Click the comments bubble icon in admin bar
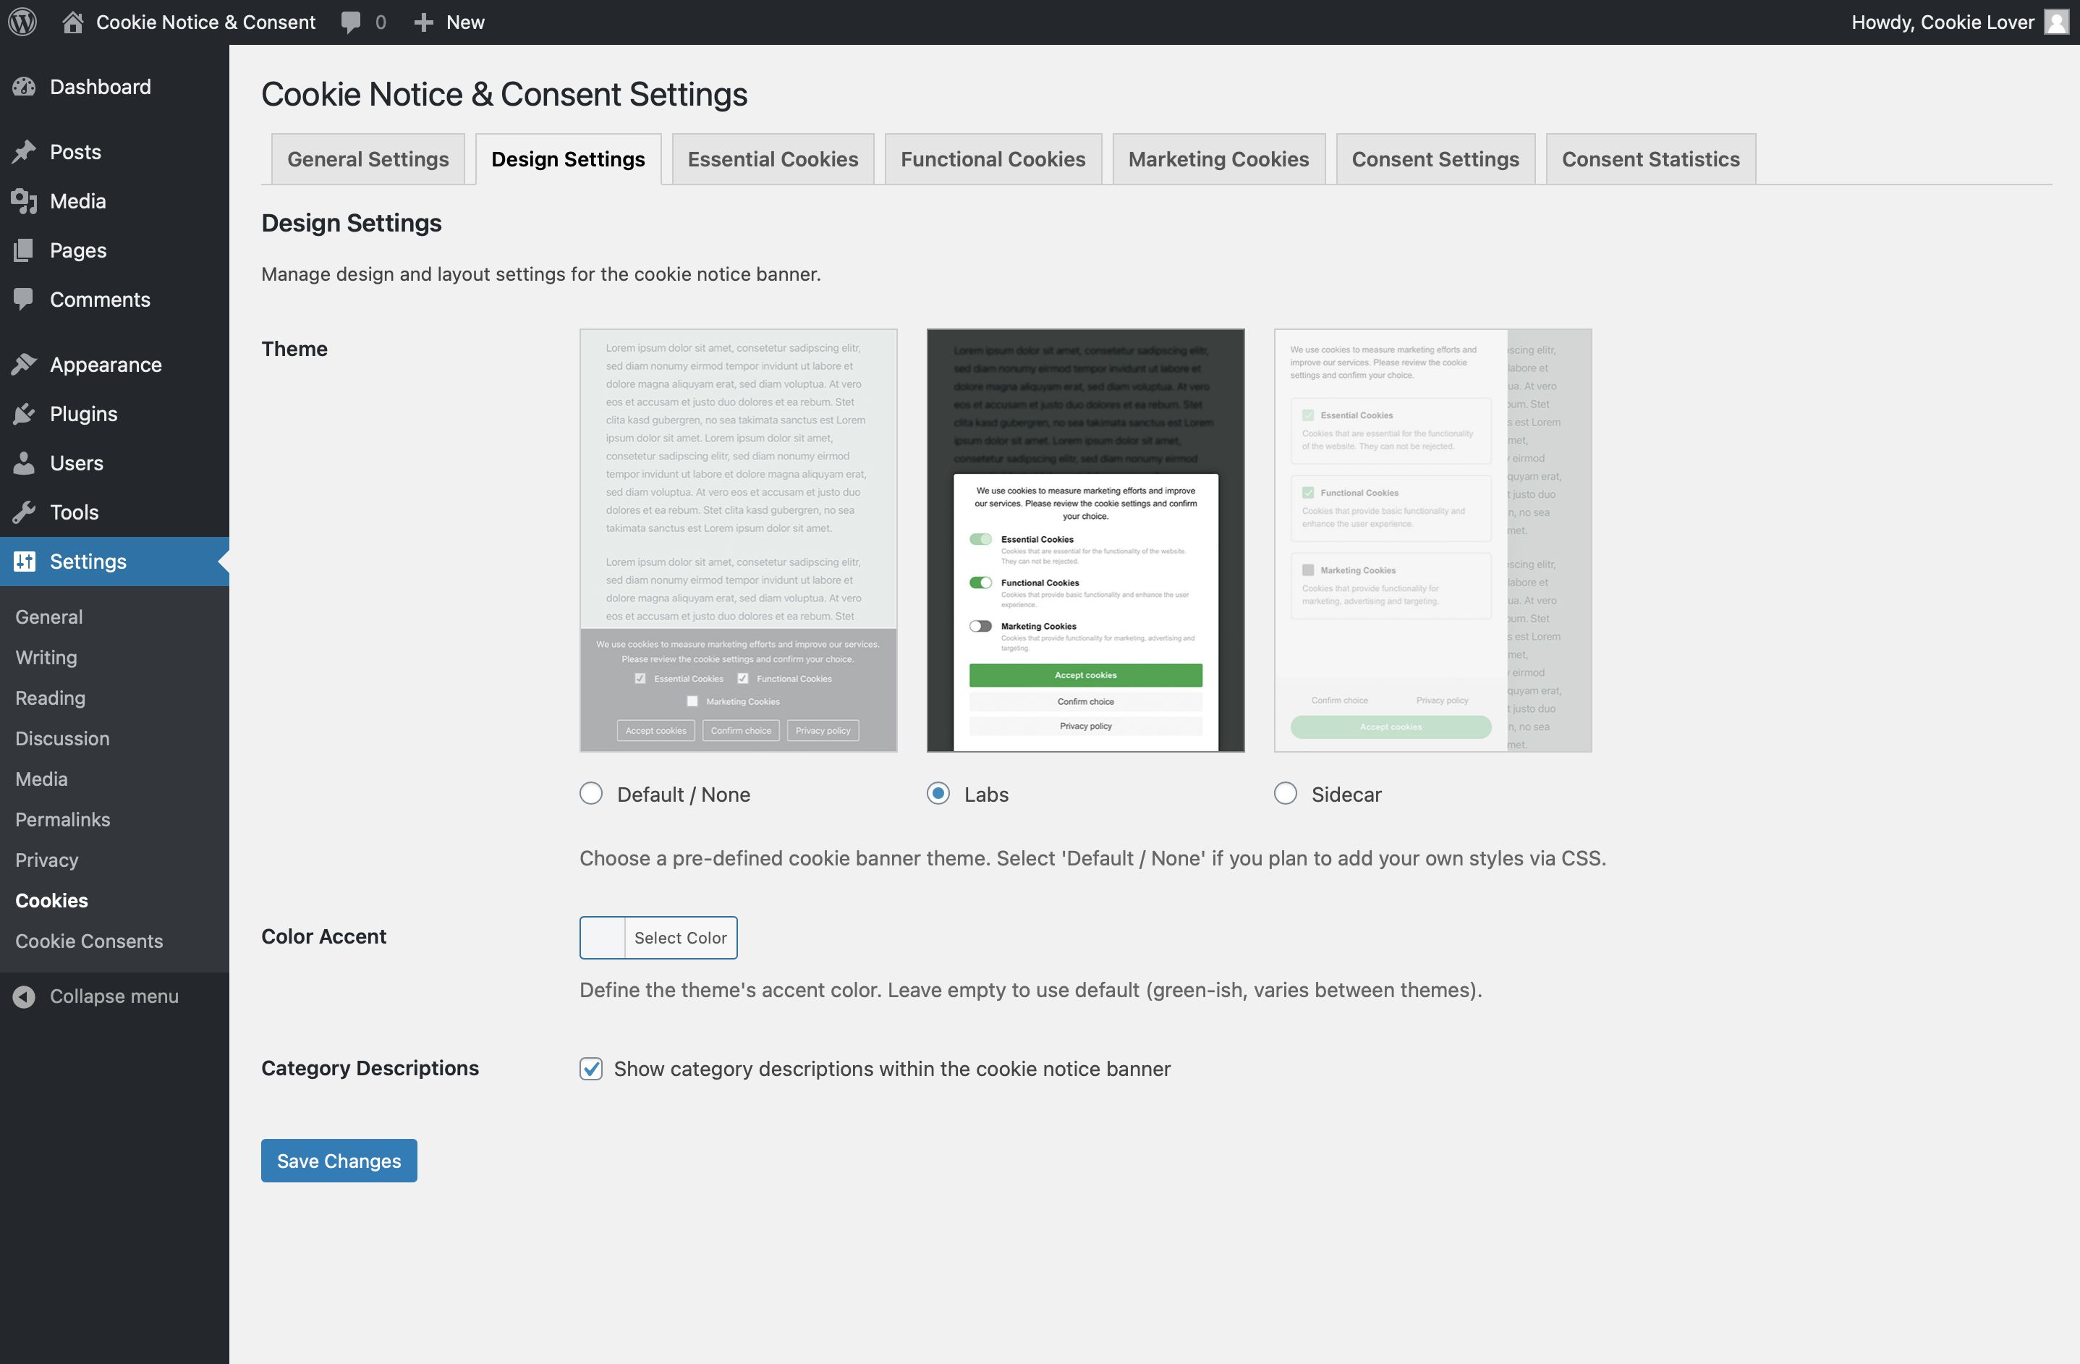 click(x=350, y=22)
